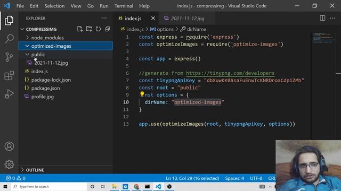The width and height of the screenshot is (341, 191).
Task: Click New Folder icon in Explorer
Action: click(89, 29)
